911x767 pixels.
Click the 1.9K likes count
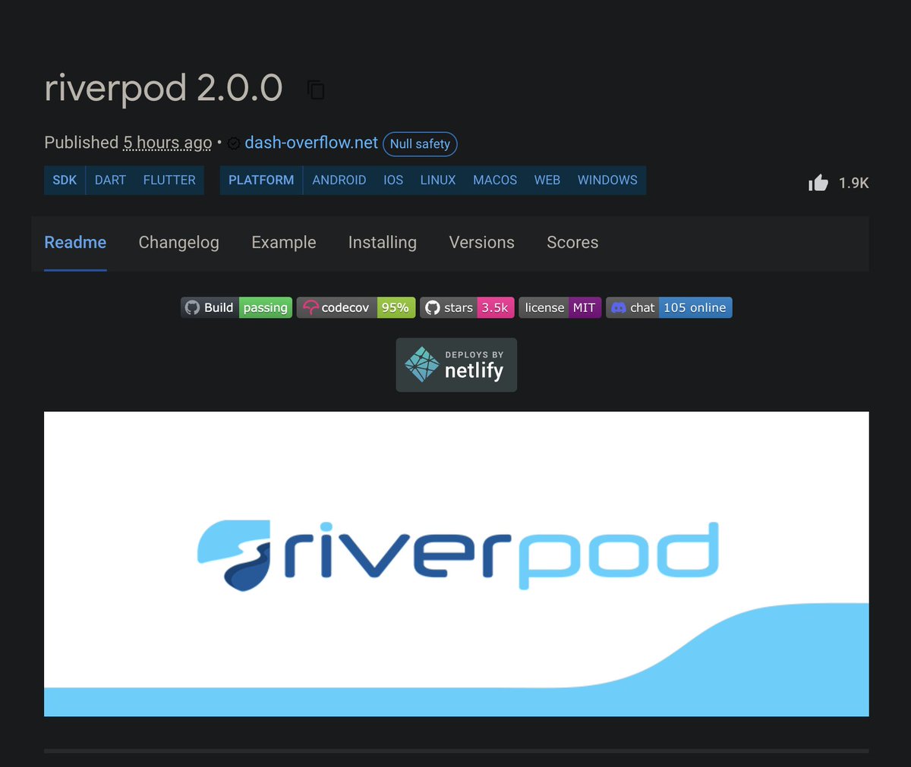pyautogui.click(x=853, y=183)
